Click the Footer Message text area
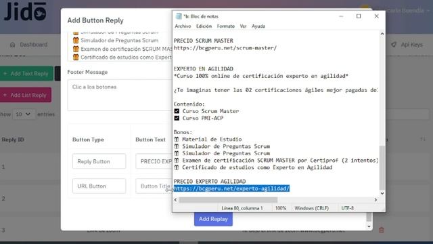Viewport: 433px width, 244px height. pyautogui.click(x=120, y=95)
